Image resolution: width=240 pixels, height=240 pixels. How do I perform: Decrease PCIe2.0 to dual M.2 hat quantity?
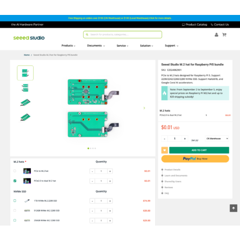(x=92, y=181)
